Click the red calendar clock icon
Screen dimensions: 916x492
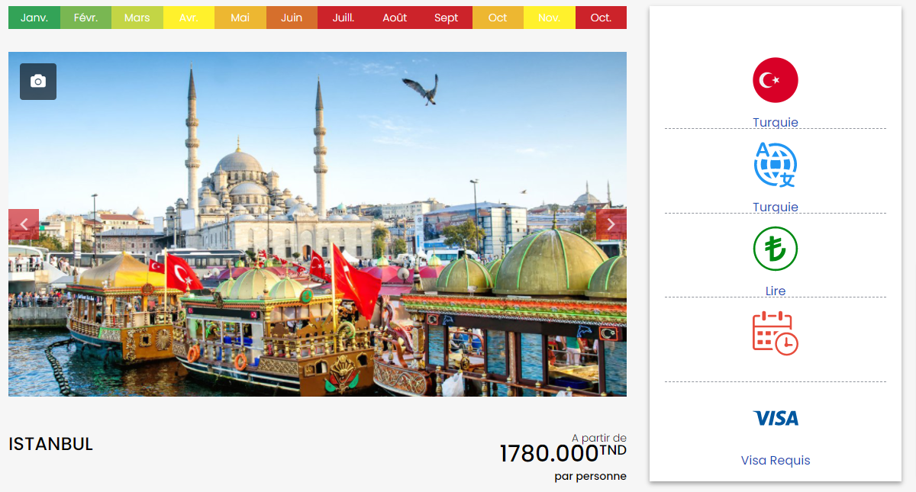[x=776, y=333]
